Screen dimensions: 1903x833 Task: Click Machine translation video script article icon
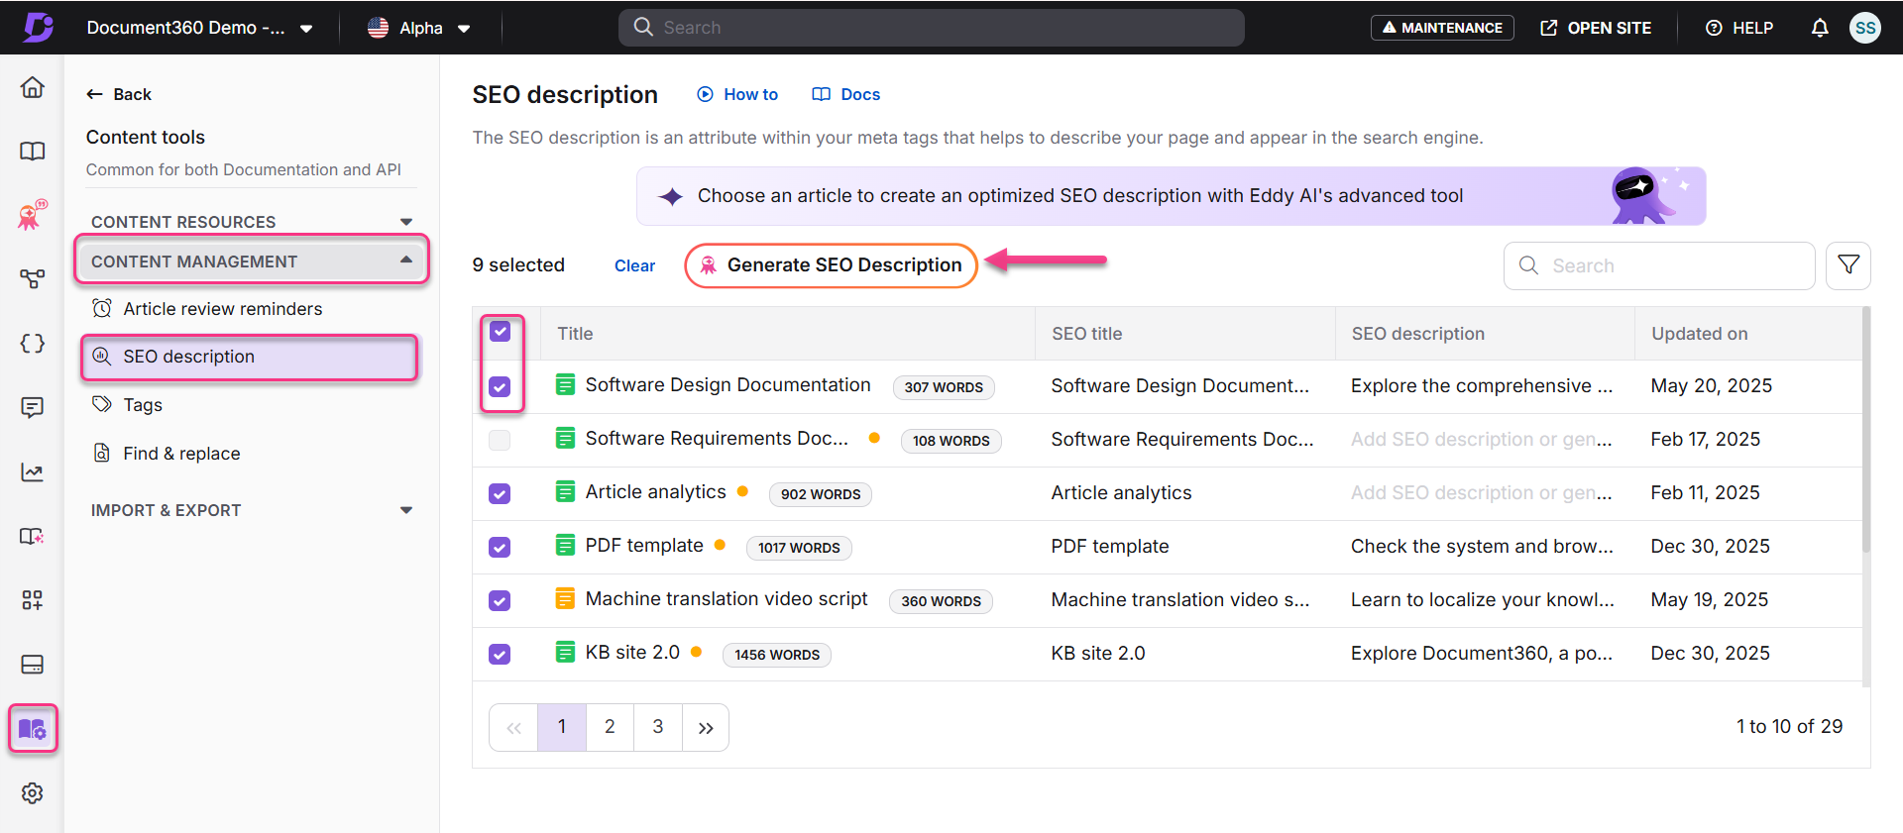565,598
